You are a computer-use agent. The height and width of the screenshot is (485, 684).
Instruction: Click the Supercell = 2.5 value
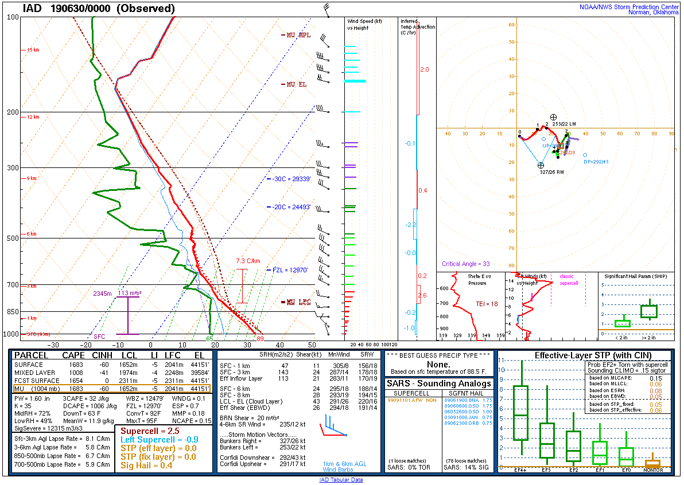[150, 431]
